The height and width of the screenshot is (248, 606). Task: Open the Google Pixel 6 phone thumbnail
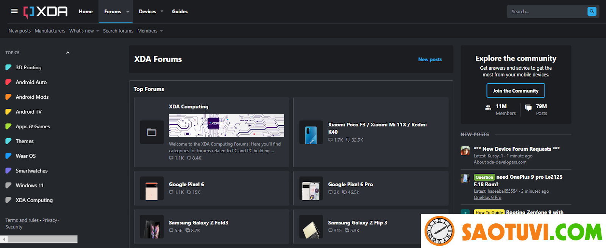pyautogui.click(x=151, y=188)
